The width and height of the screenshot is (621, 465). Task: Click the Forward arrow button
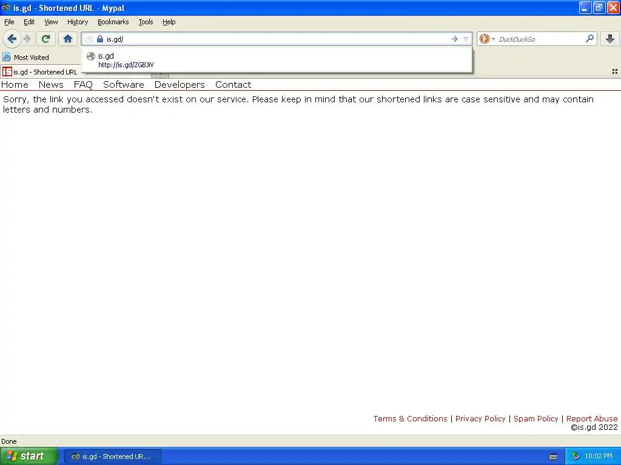pos(27,39)
